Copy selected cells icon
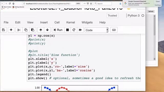The width and height of the screenshot is (164, 92). (26, 30)
